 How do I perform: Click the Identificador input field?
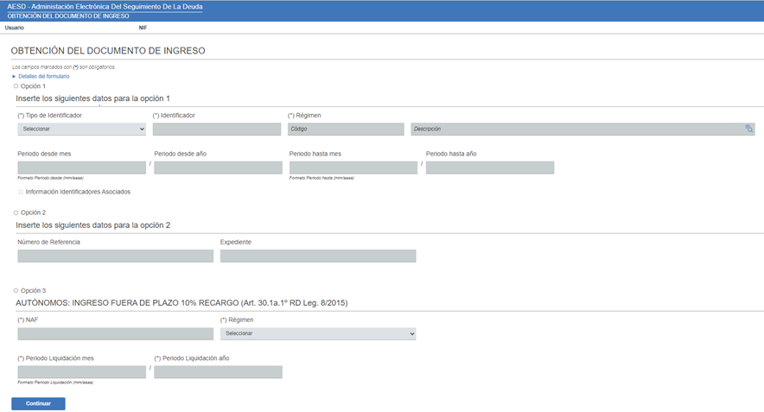pos(217,129)
